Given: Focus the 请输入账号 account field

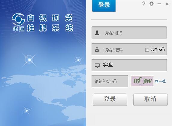Looking at the screenshot, I should point(129,32).
